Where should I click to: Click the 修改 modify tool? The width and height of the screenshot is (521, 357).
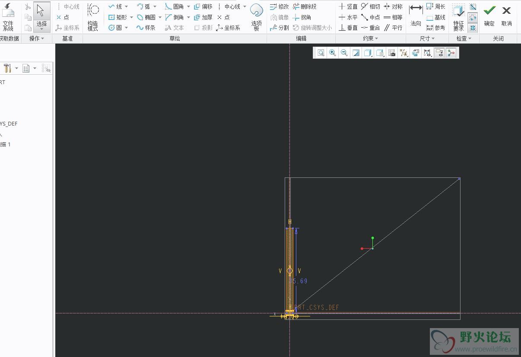(x=280, y=6)
